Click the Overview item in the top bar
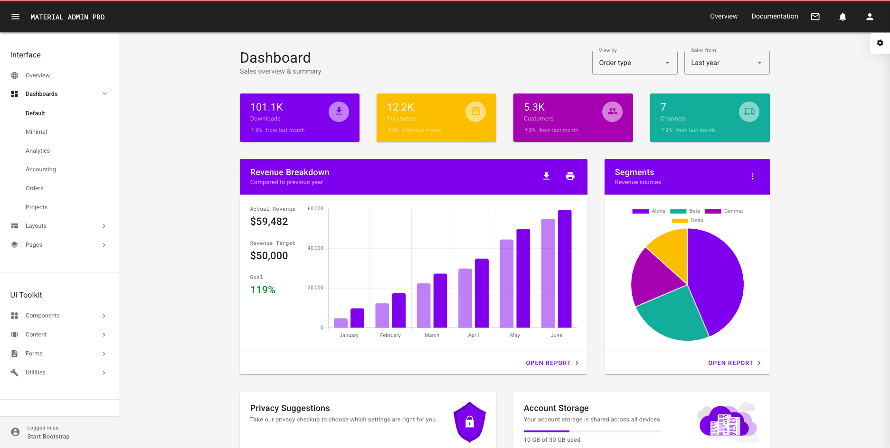Screen dimensions: 890x448 click(724, 16)
